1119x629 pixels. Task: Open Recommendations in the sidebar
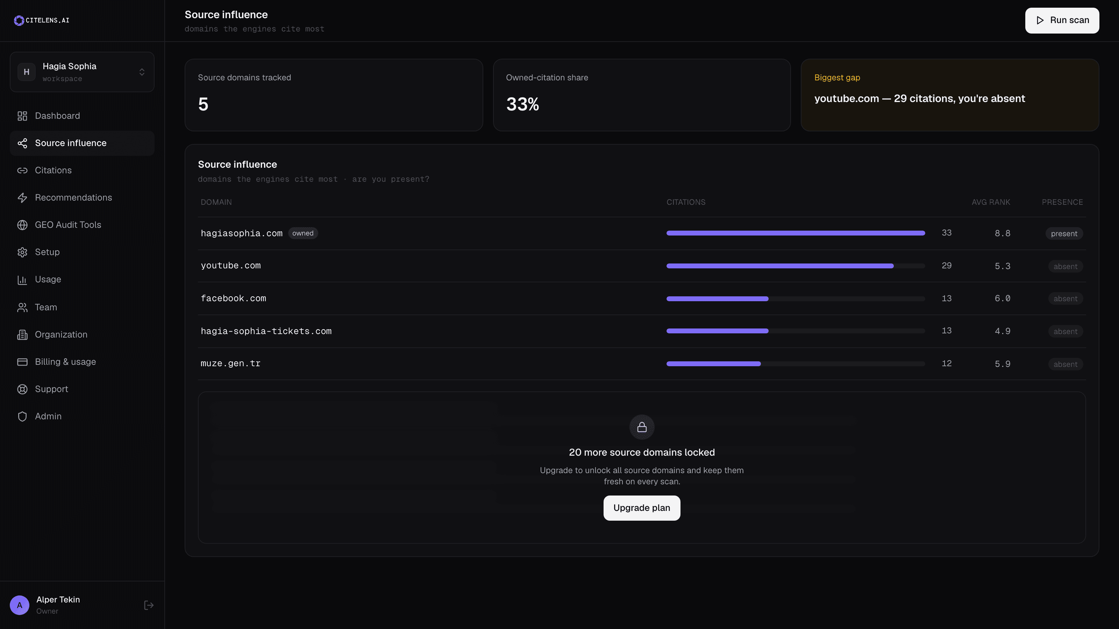[x=82, y=198]
